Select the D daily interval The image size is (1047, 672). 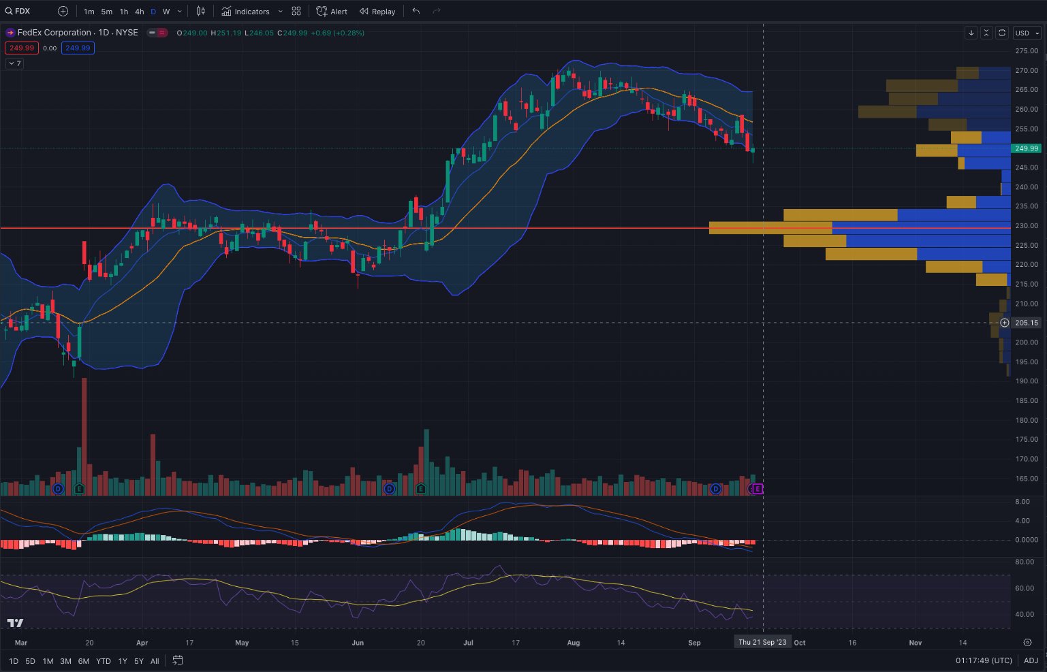[153, 12]
